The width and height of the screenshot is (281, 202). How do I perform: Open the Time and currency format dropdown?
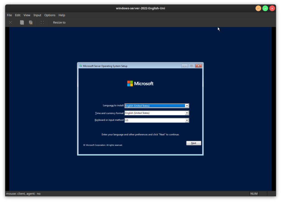click(x=187, y=113)
